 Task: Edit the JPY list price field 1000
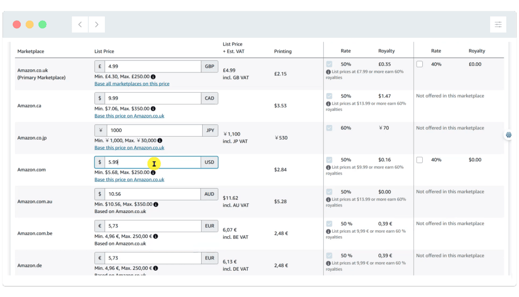(154, 130)
